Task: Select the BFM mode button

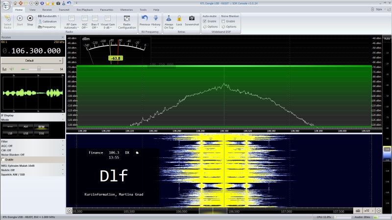Action: pyautogui.click(x=41, y=127)
